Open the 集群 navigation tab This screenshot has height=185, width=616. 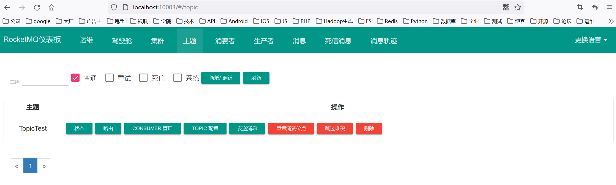[157, 41]
